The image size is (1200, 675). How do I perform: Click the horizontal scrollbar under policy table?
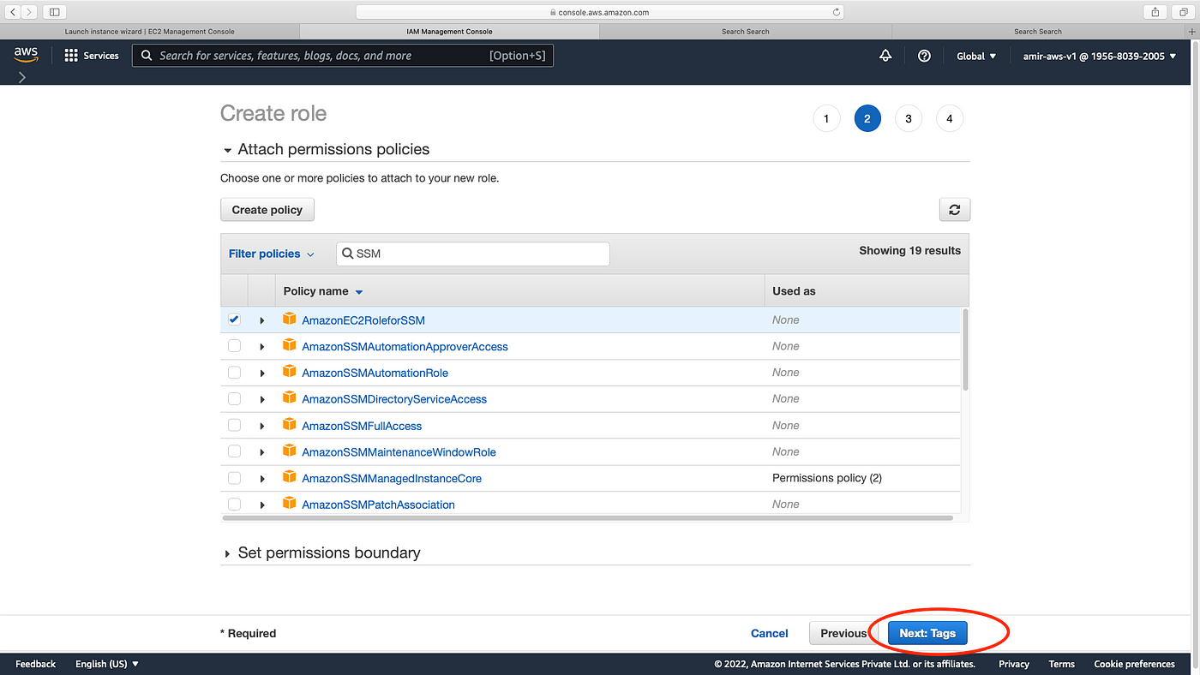click(587, 518)
